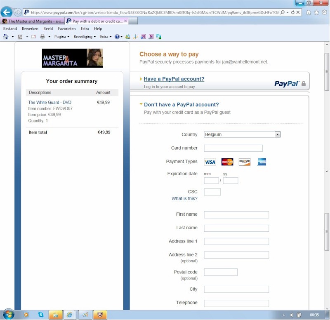Open the Beeld menu

point(48,28)
